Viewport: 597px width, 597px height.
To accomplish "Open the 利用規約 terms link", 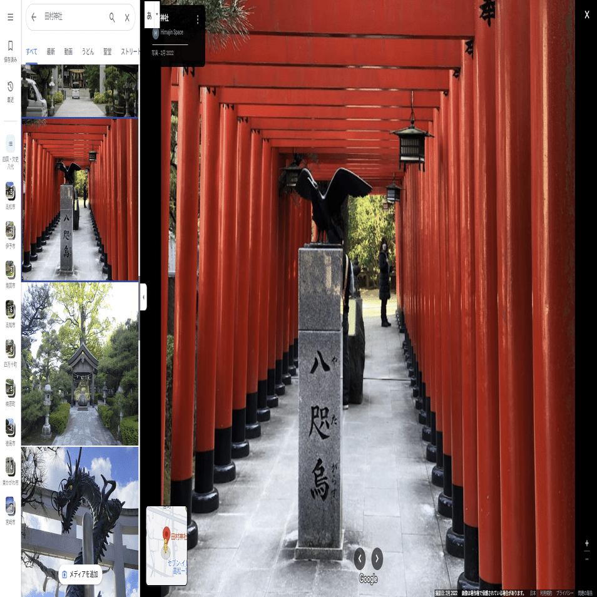I will [x=546, y=593].
